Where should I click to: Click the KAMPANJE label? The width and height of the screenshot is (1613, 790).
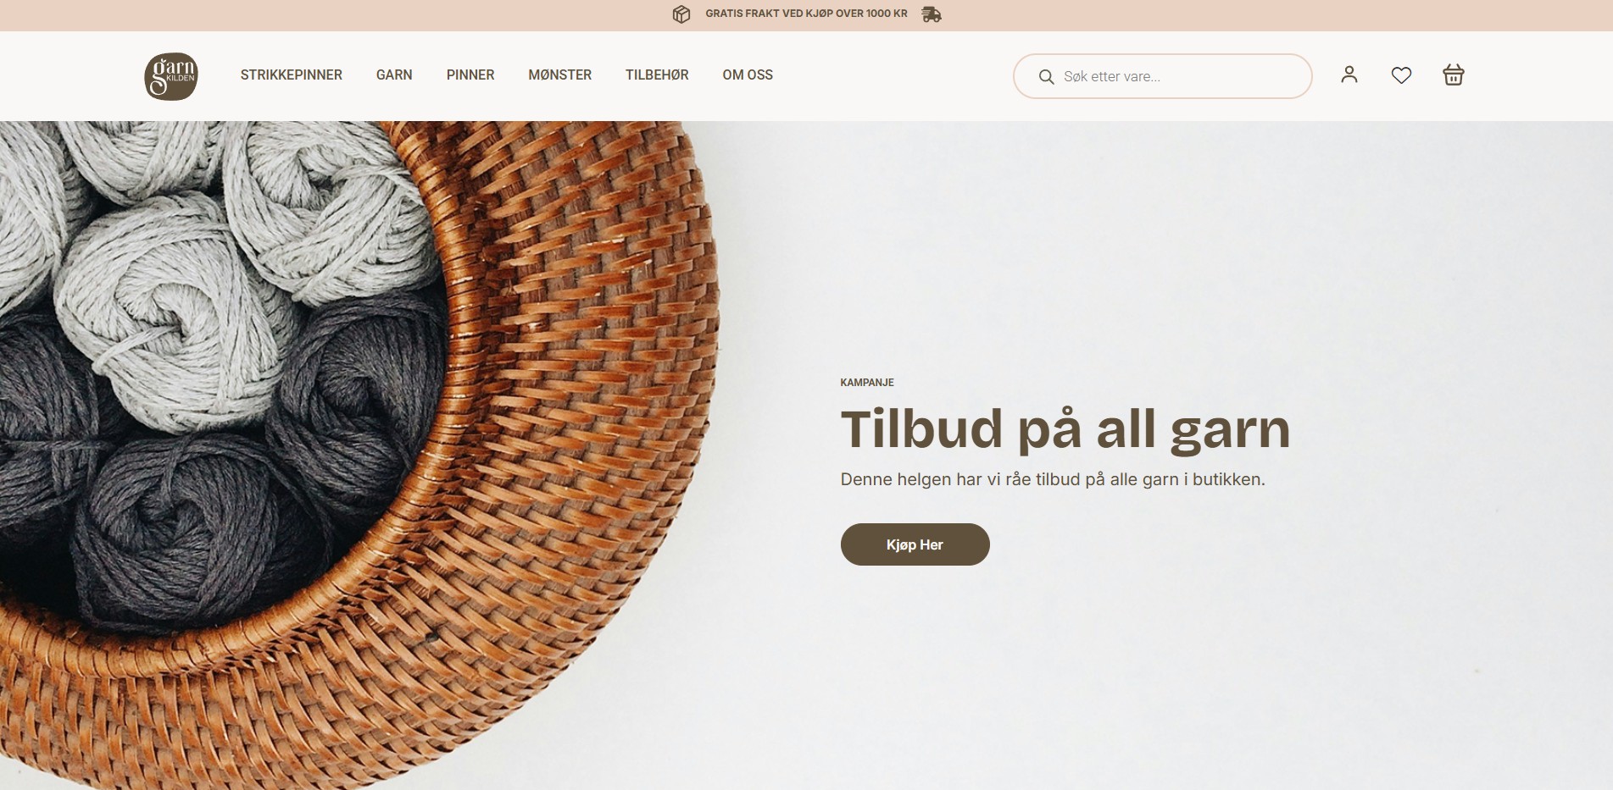click(x=867, y=383)
